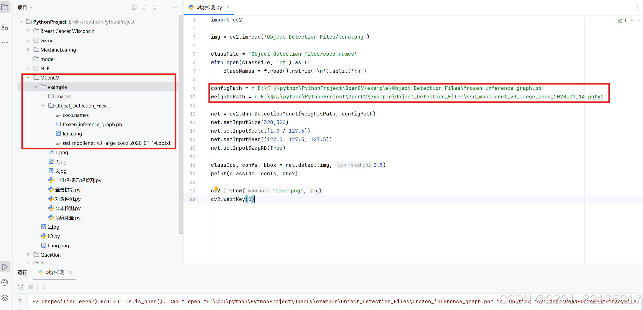Click the Expand All icon in Project toolbar

[x=144, y=7]
